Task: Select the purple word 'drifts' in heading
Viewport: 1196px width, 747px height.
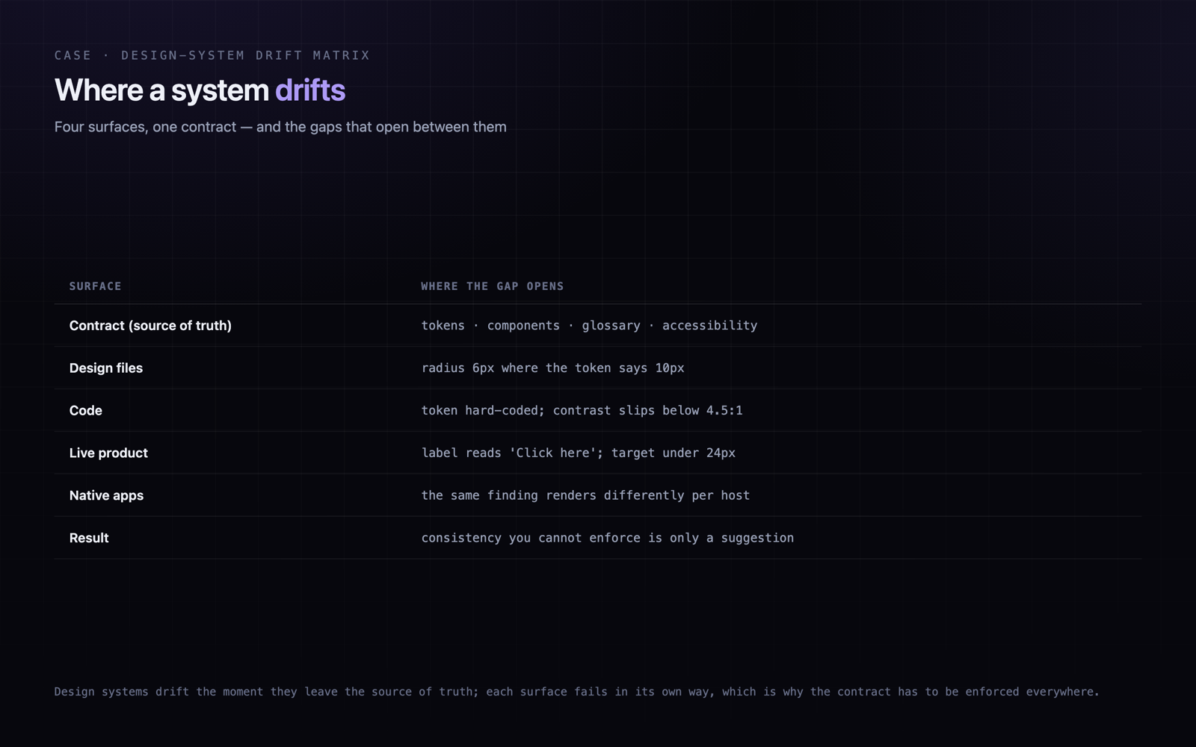Action: (x=310, y=90)
